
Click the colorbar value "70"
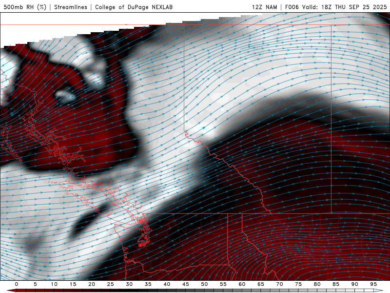pyautogui.click(x=279, y=284)
